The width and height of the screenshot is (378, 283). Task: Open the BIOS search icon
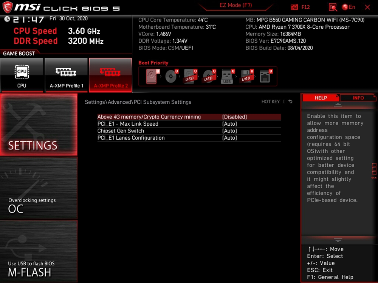tap(333, 7)
